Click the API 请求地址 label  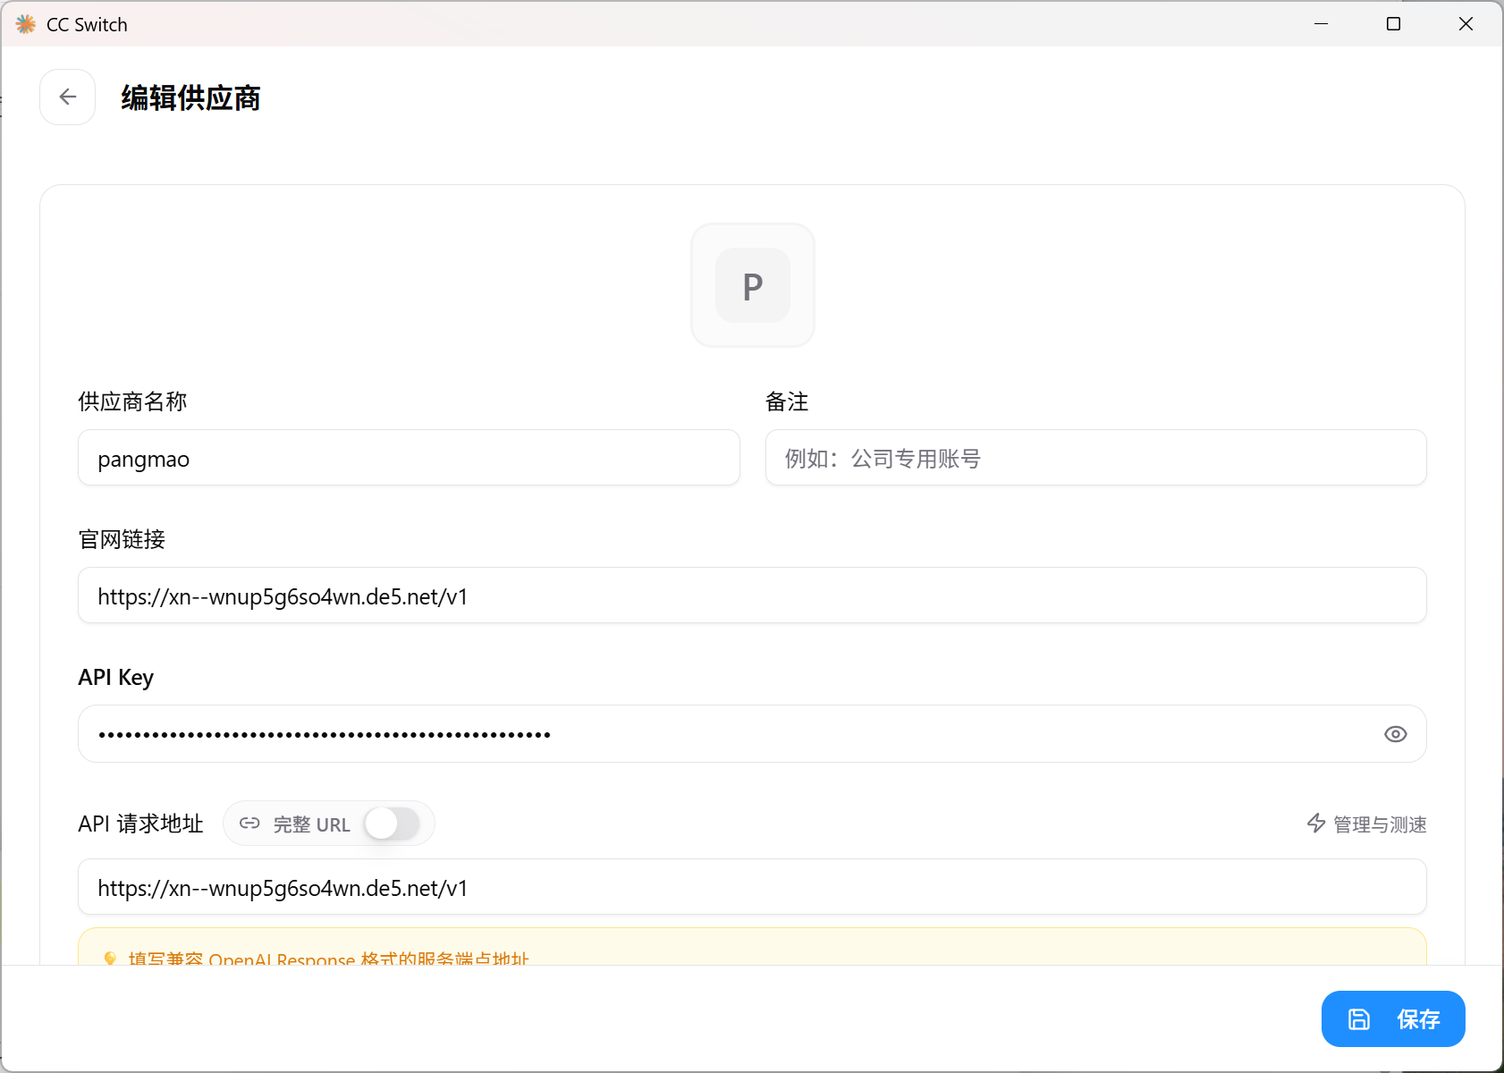coord(140,824)
